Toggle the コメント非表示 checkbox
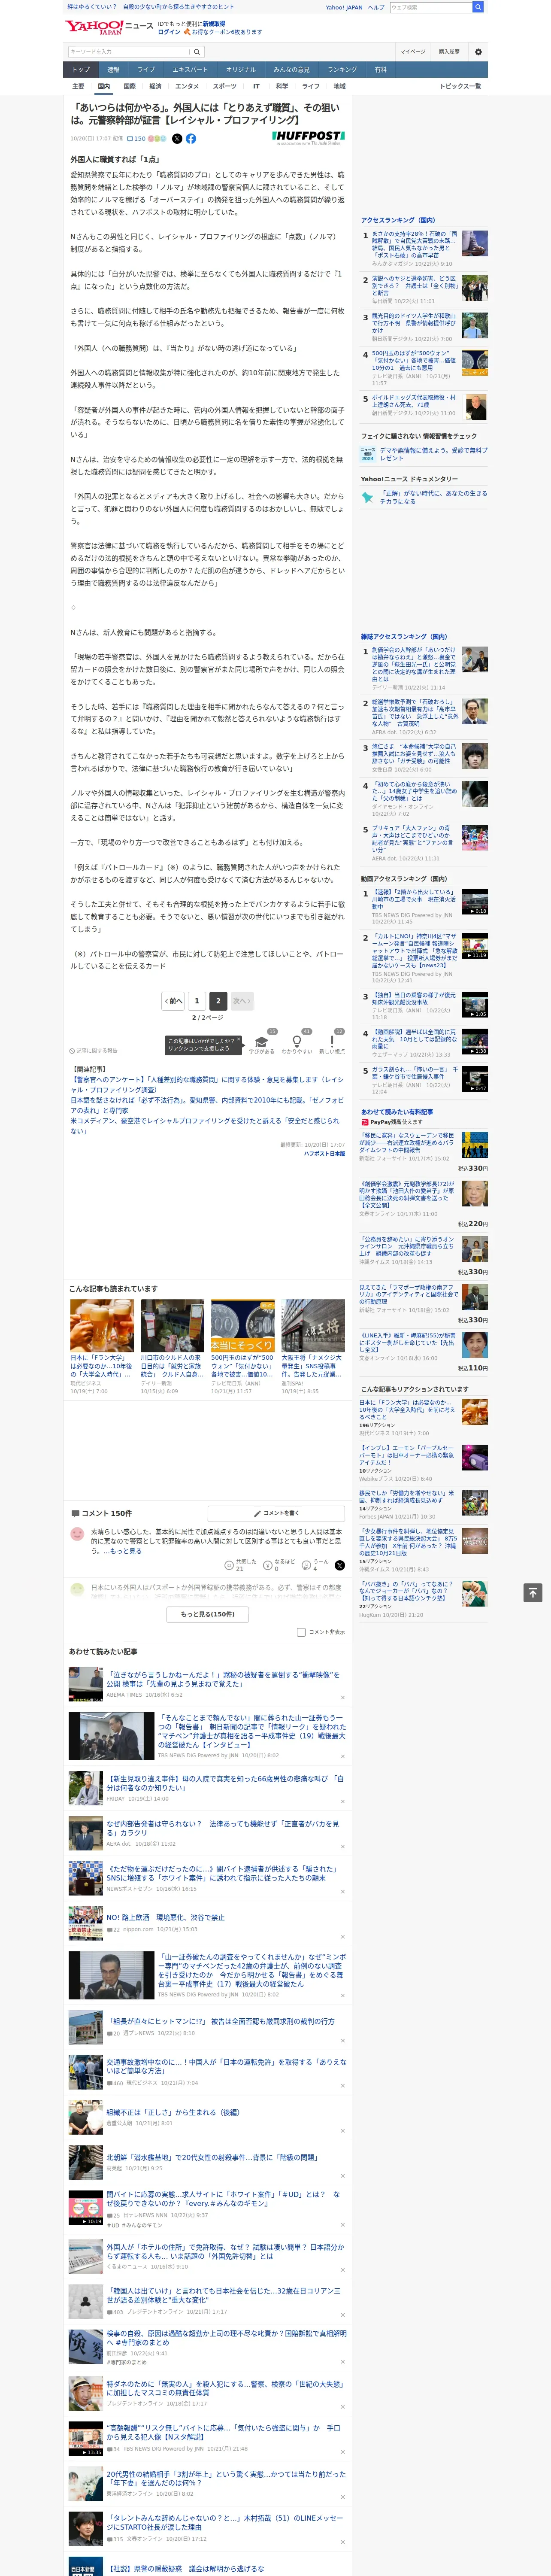 coord(301,1631)
